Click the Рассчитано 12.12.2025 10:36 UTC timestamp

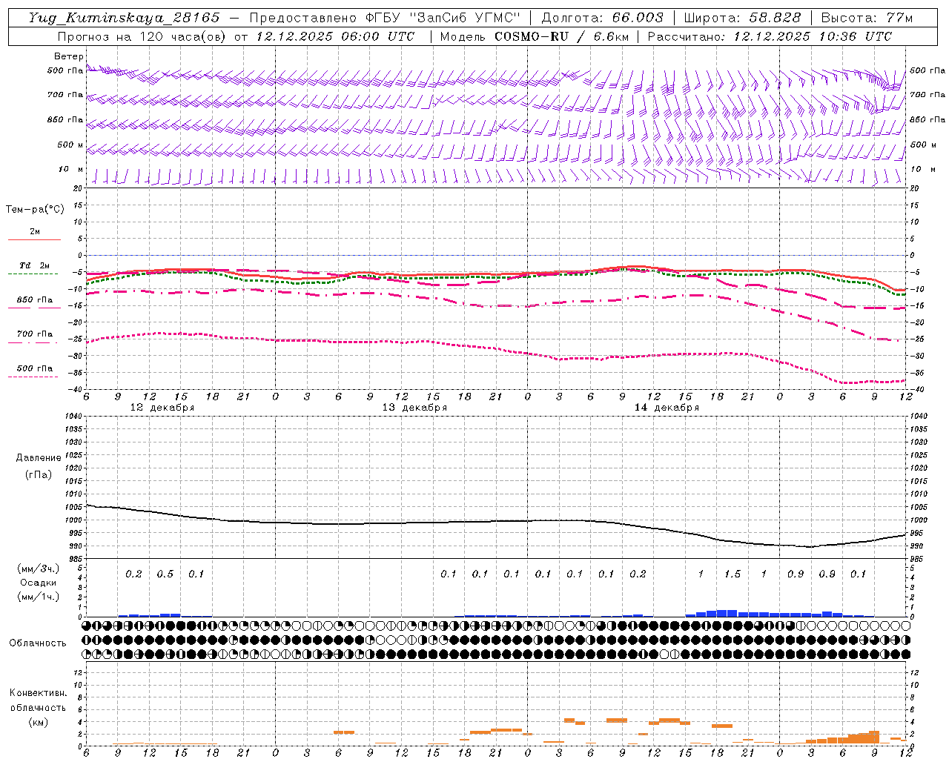(x=770, y=36)
